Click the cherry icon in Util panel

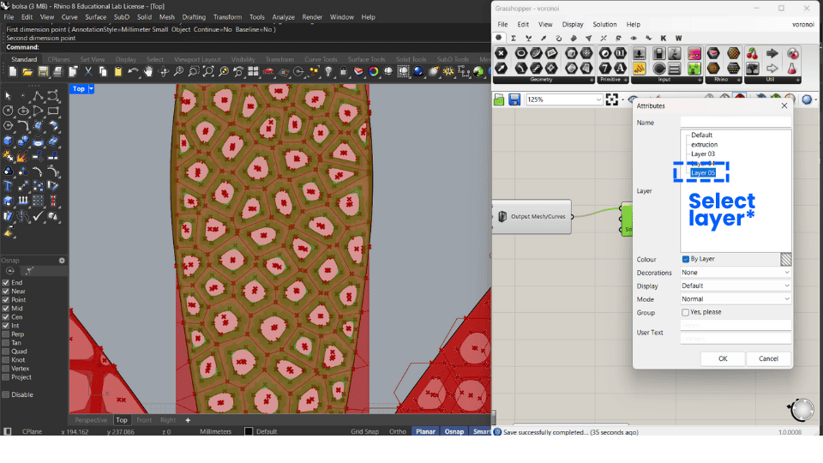(x=752, y=53)
